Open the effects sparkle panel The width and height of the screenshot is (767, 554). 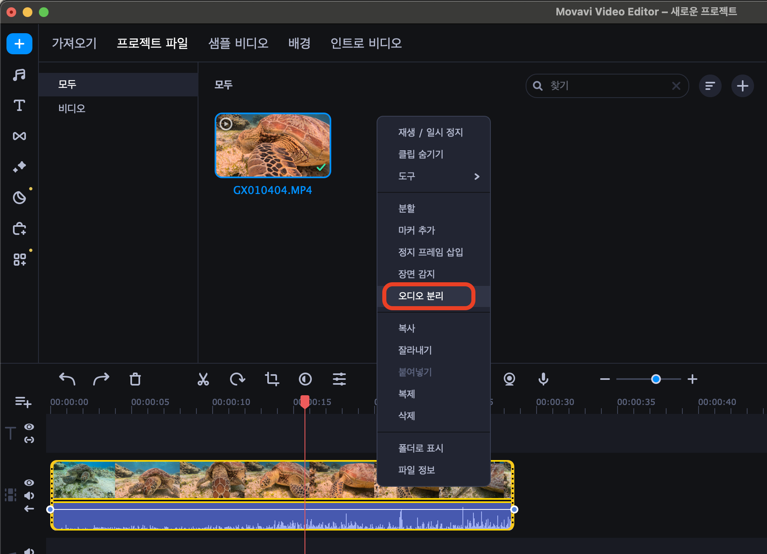(19, 166)
